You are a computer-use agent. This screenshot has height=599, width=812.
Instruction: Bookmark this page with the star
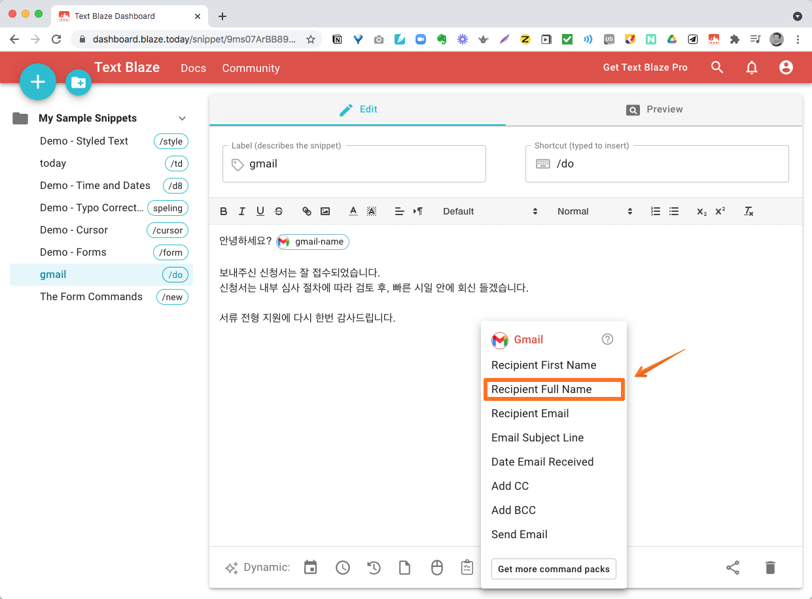pyautogui.click(x=311, y=39)
